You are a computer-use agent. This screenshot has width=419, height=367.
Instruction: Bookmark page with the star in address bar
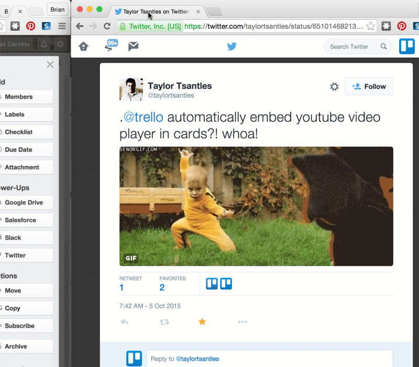[370, 26]
